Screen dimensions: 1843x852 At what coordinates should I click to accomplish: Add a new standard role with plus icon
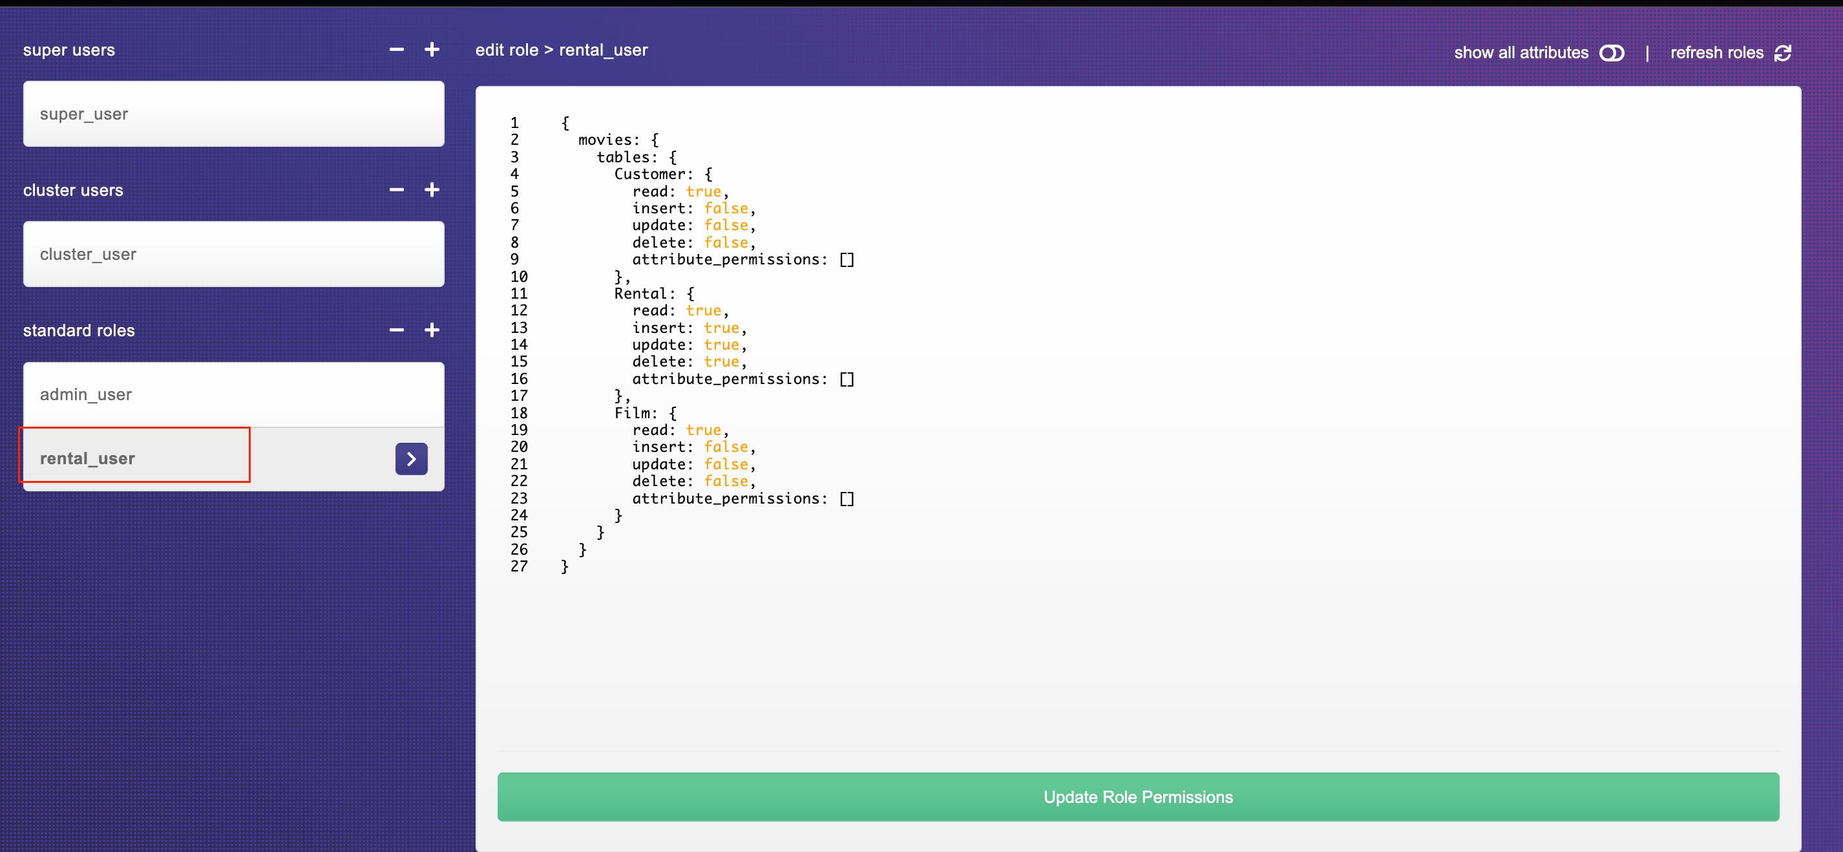coord(432,330)
